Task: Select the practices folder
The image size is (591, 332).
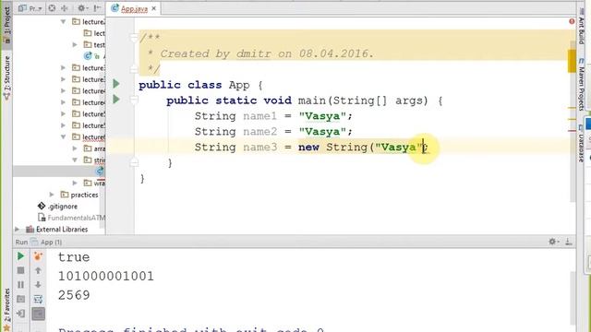Action: click(79, 195)
